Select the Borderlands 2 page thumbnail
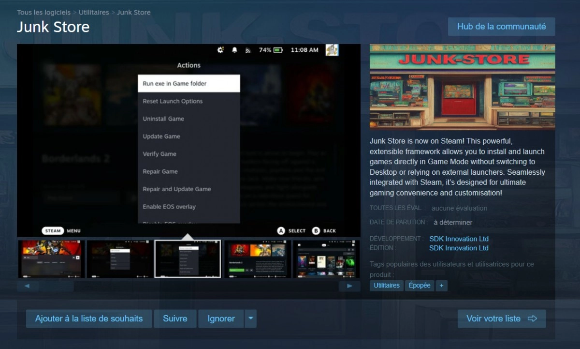The height and width of the screenshot is (349, 580). (x=258, y=259)
